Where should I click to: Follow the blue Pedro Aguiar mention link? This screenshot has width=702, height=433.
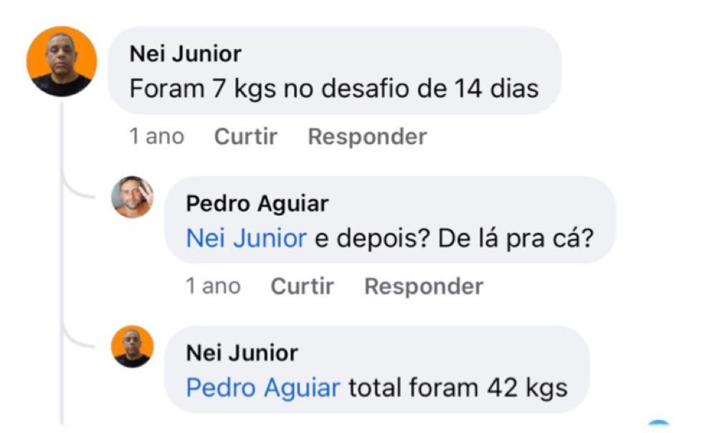262,388
